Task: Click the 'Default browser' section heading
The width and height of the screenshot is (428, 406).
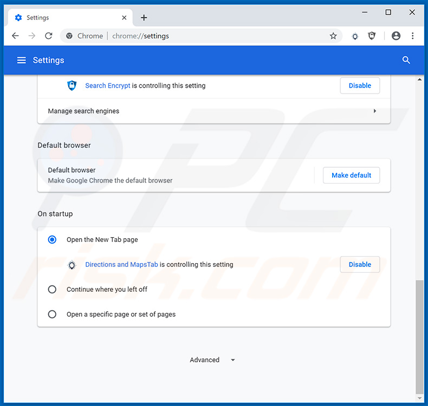Action: pyautogui.click(x=64, y=145)
